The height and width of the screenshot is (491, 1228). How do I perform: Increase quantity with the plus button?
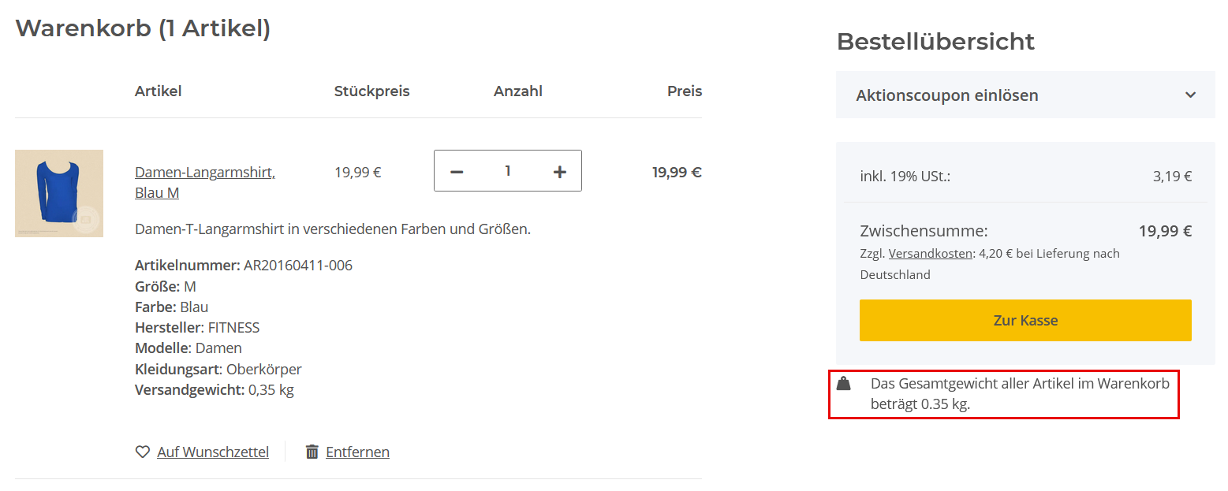click(559, 171)
